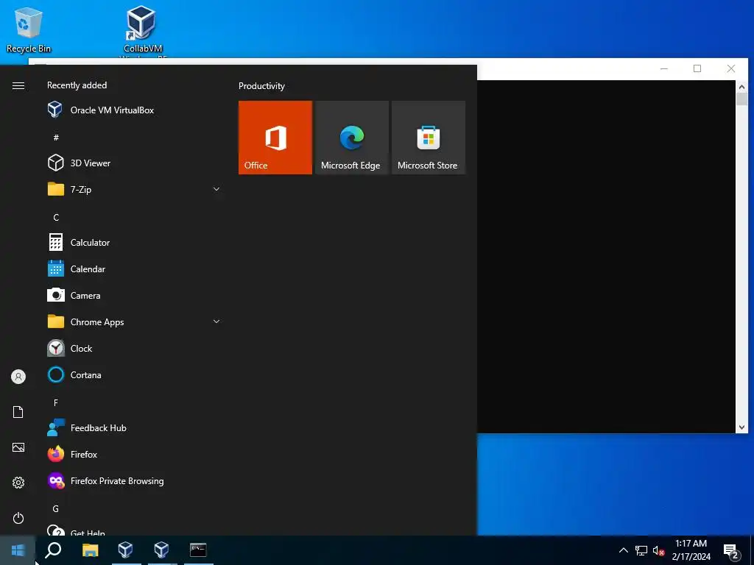Open taskbar Search magnifier
754x565 pixels.
pos(53,550)
